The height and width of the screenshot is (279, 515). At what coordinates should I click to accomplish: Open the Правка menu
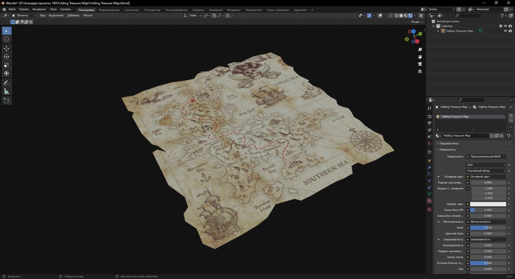coord(24,9)
